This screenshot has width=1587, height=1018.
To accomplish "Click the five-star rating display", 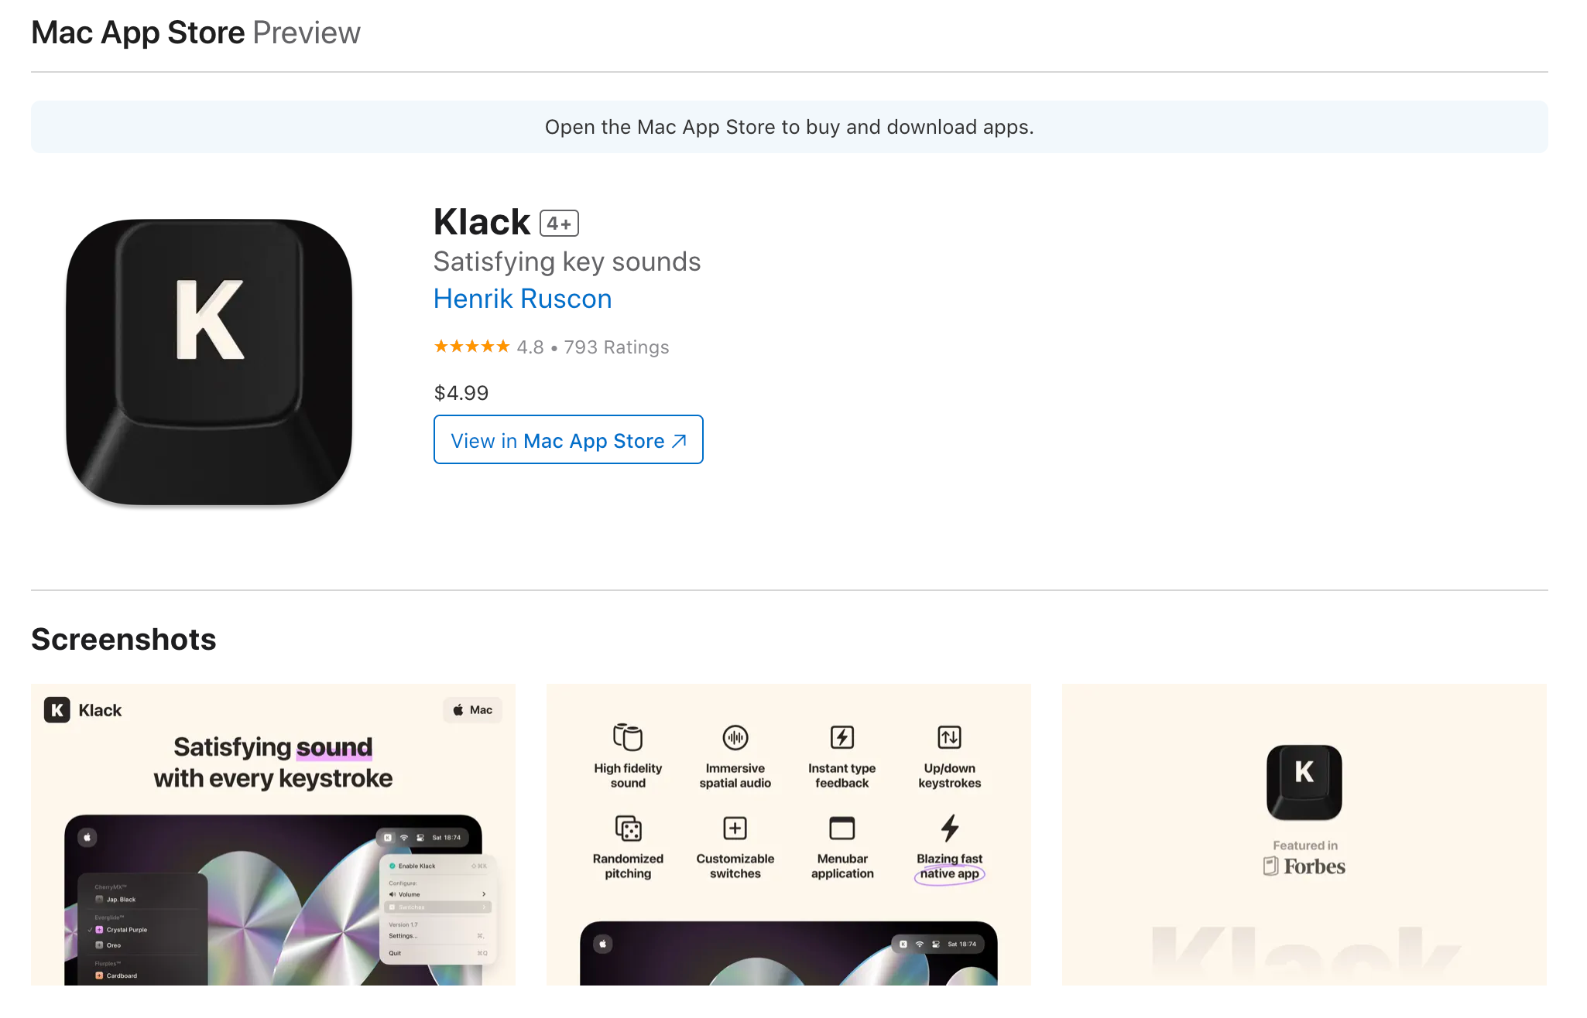I will tap(471, 347).
